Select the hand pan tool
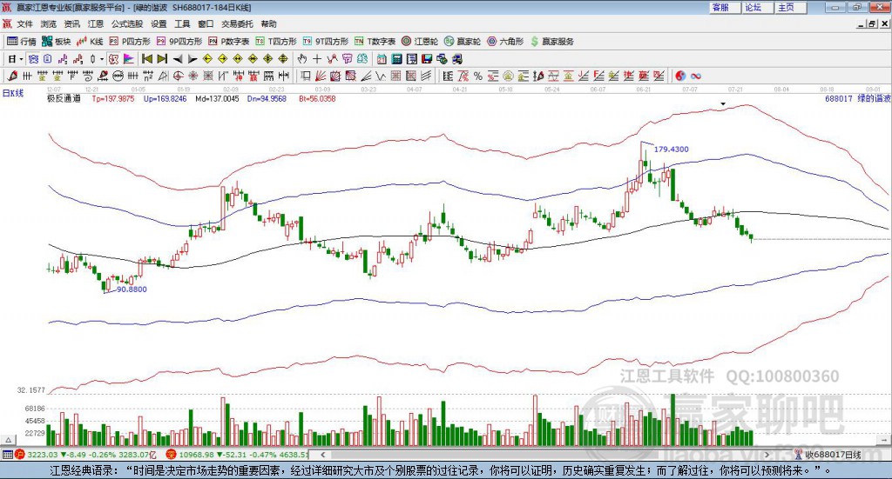 [x=302, y=59]
